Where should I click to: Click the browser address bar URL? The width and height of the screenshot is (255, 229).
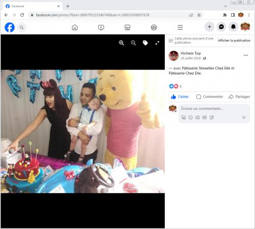coord(92,15)
